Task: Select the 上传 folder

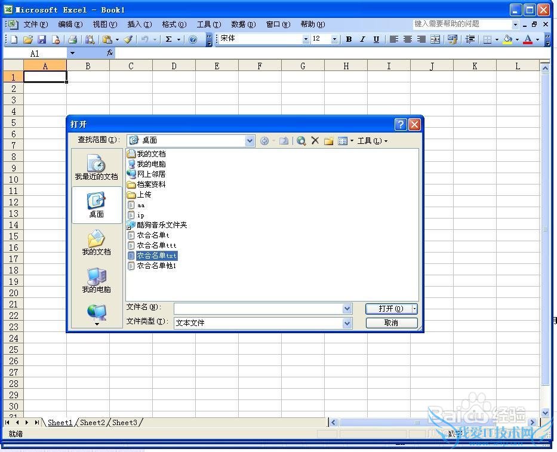Action: [139, 195]
